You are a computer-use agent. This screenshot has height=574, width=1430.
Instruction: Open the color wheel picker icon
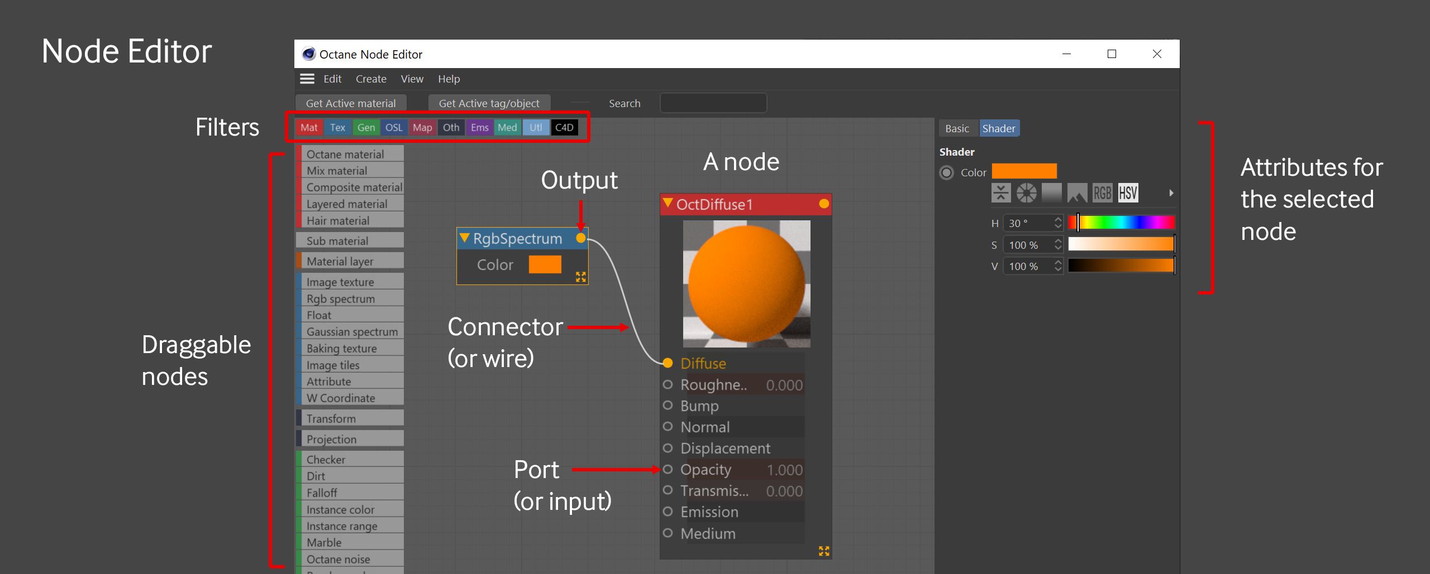1026,193
